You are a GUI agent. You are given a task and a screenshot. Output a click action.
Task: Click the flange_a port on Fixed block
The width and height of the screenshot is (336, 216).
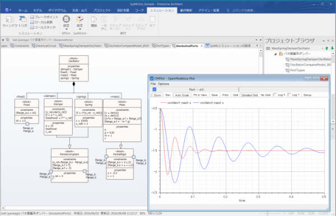(x=27, y=124)
